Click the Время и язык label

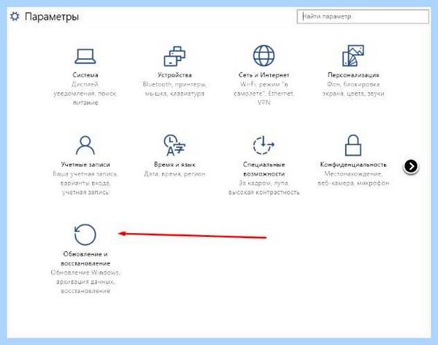(174, 164)
